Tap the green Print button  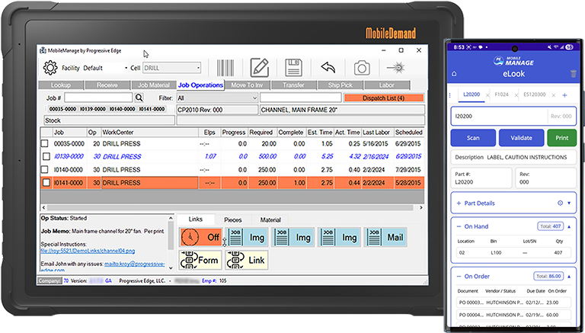(562, 138)
